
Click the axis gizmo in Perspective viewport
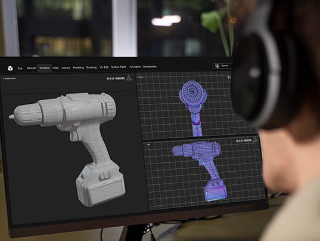[129, 78]
